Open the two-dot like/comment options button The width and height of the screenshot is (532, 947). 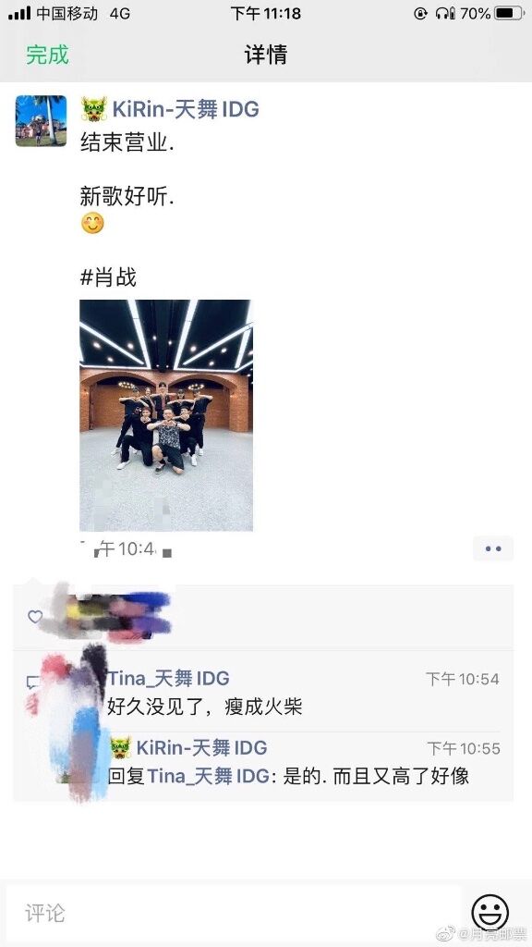pyautogui.click(x=493, y=549)
